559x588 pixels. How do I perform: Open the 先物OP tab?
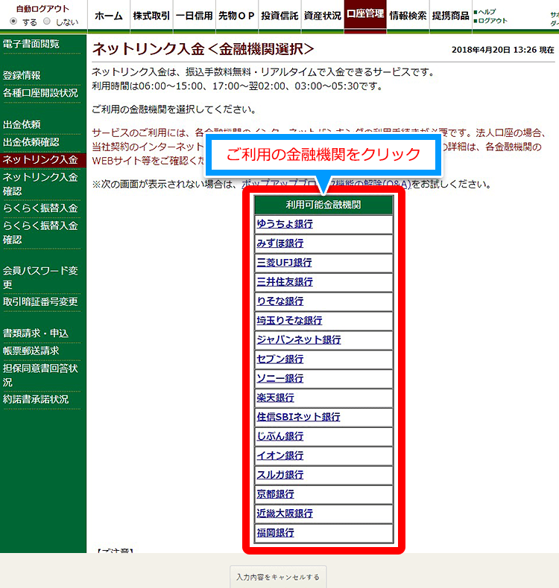[x=236, y=16]
